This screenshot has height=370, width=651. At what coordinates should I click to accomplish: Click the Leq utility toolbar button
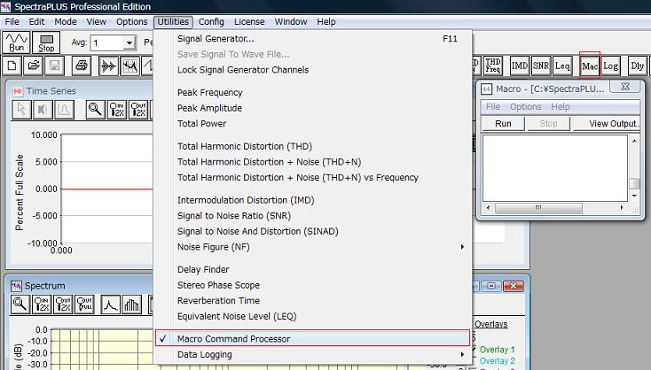[562, 66]
